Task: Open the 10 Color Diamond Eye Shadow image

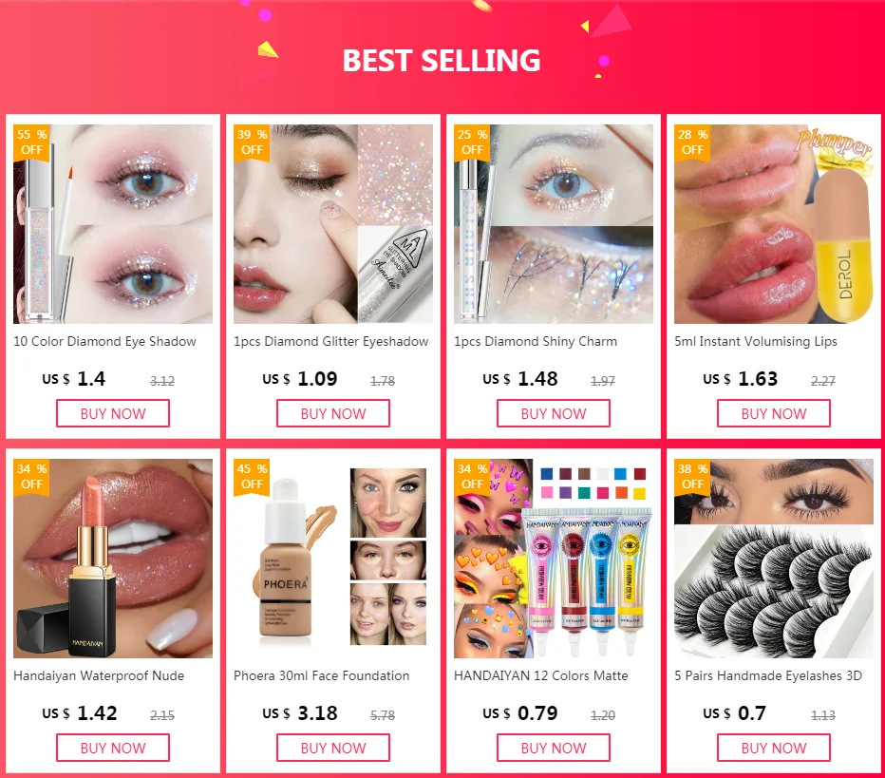Action: pos(113,224)
